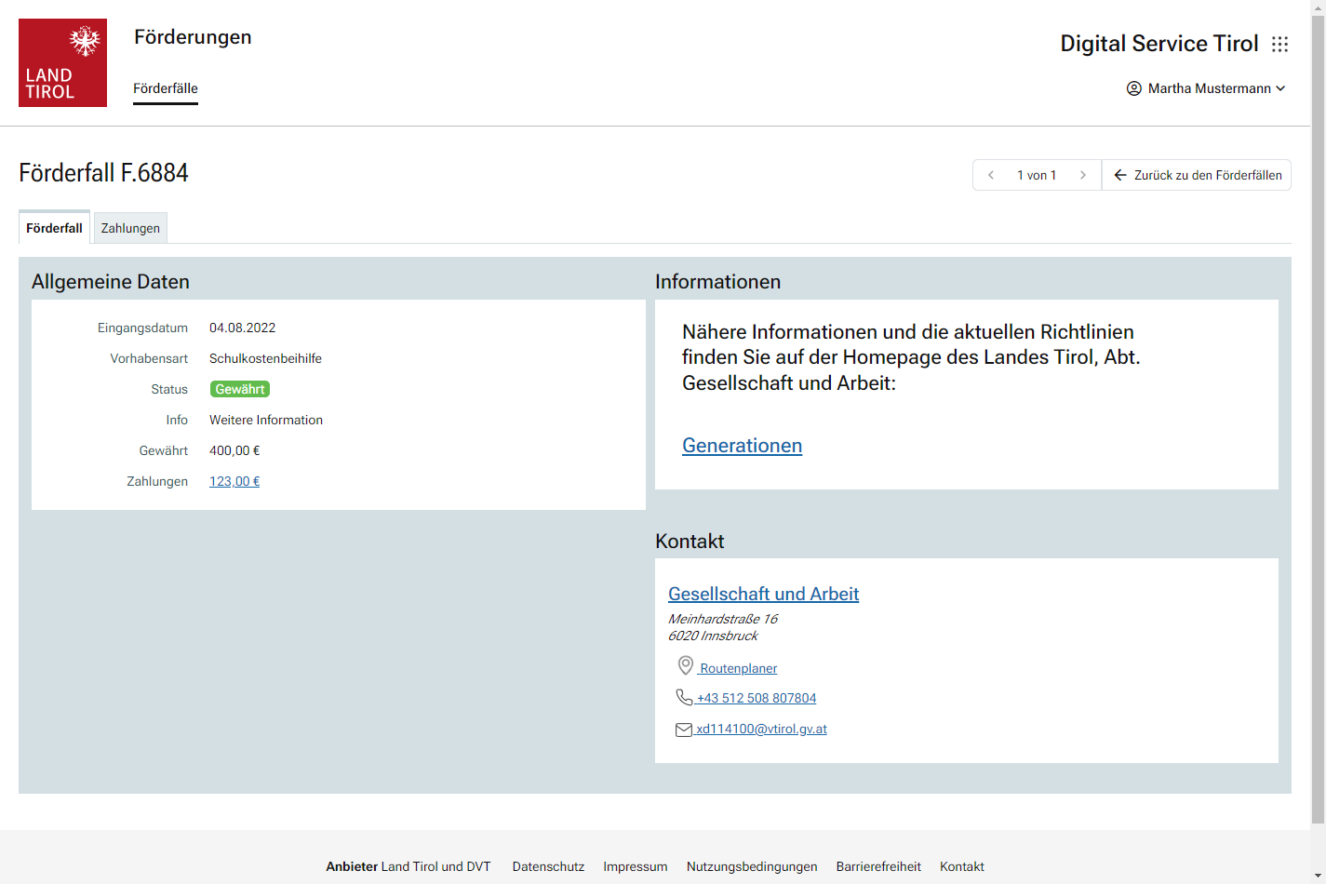Click Zurück zu den Förderfällen button

[x=1197, y=175]
